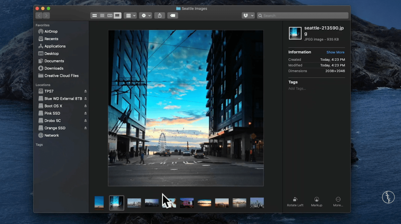Image resolution: width=401 pixels, height=224 pixels.
Task: Click inside the Search field
Action: click(301, 15)
